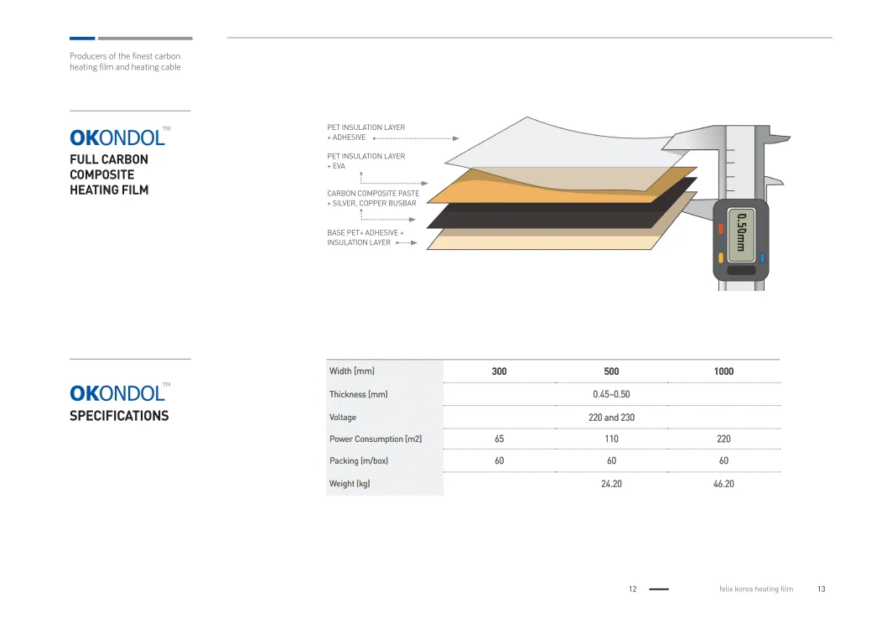892x618 pixels.
Task: Click the 1000 width column header
Action: click(723, 371)
